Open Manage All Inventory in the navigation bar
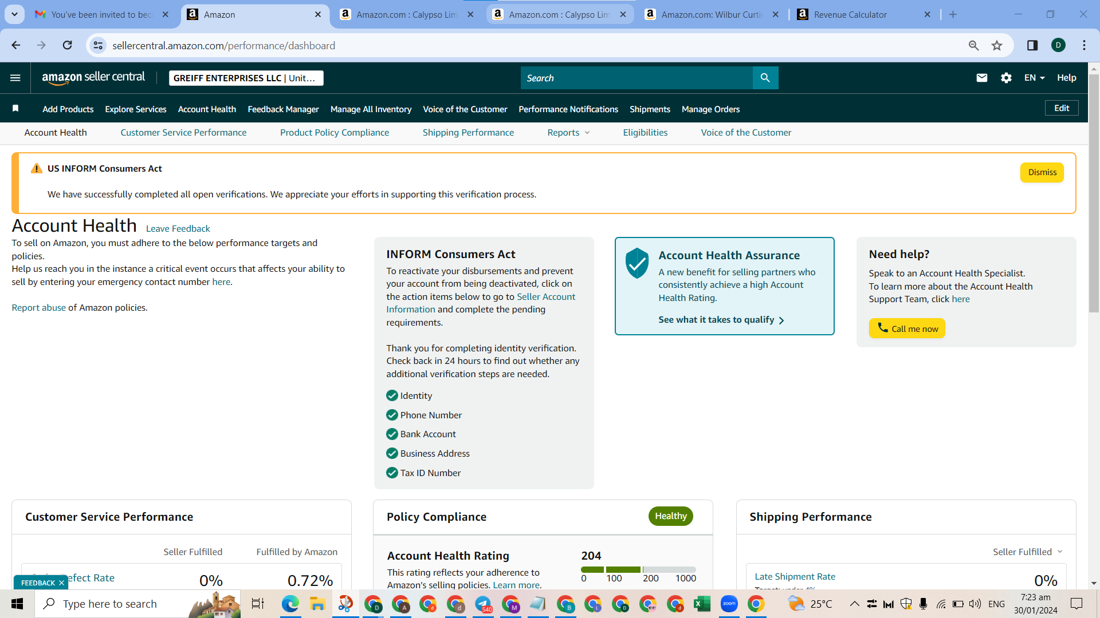1100x618 pixels. click(x=371, y=109)
